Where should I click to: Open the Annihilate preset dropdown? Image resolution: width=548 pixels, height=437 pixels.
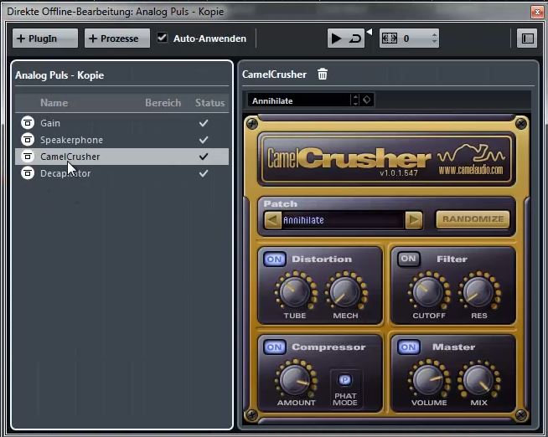pyautogui.click(x=303, y=100)
